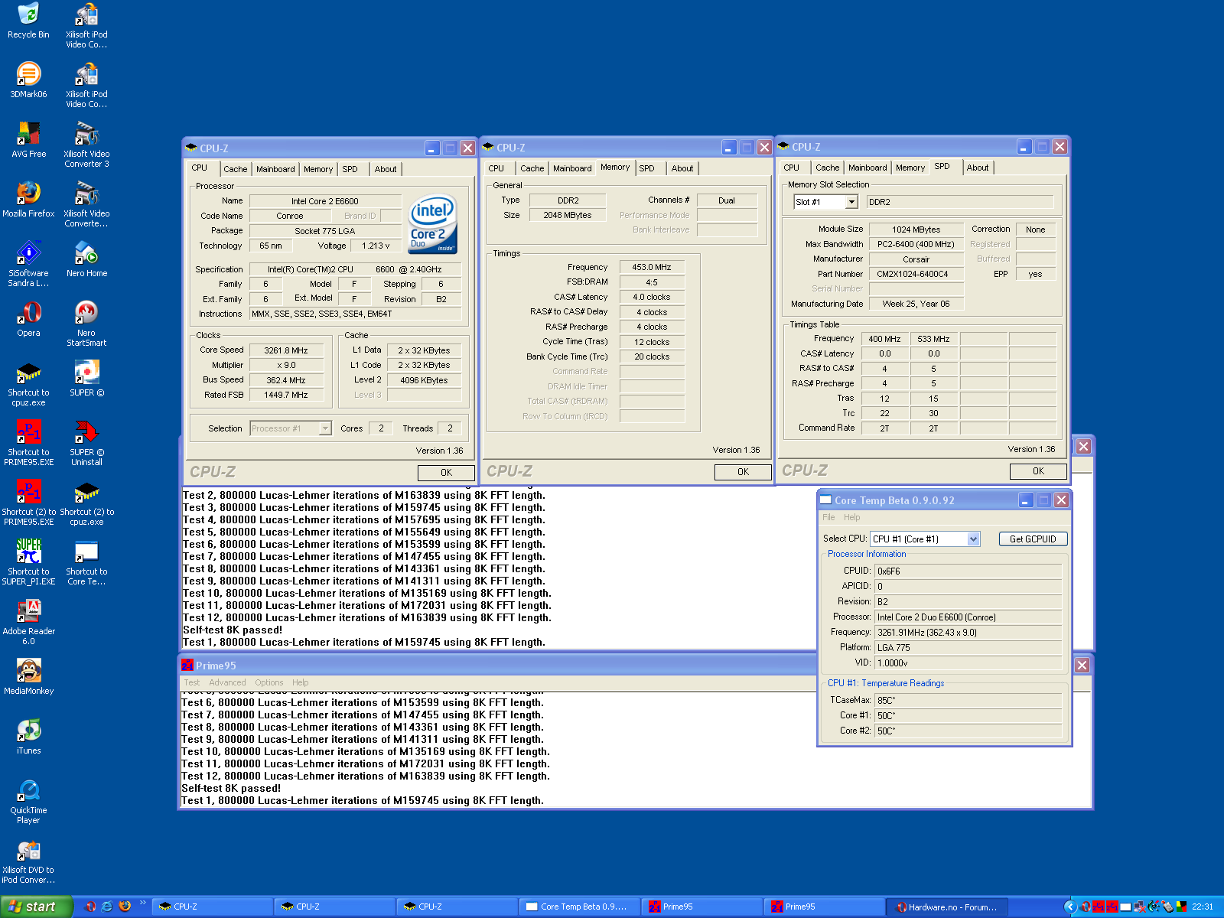Open About tab in the middle CPU-Z window

click(x=682, y=168)
